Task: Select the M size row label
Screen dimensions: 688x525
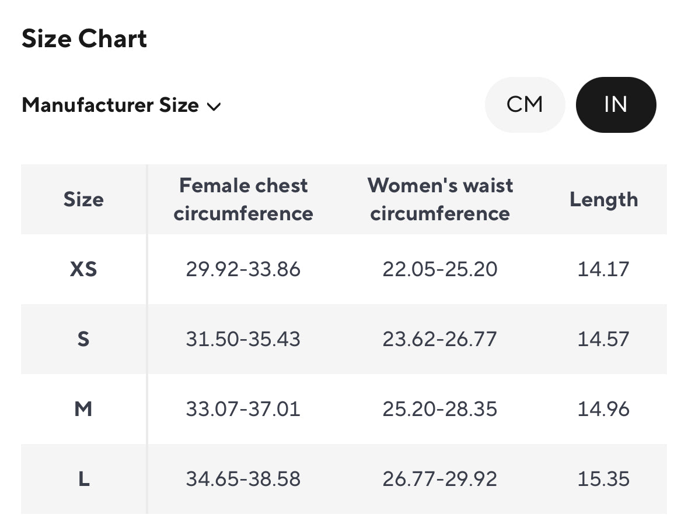Action: coord(83,409)
